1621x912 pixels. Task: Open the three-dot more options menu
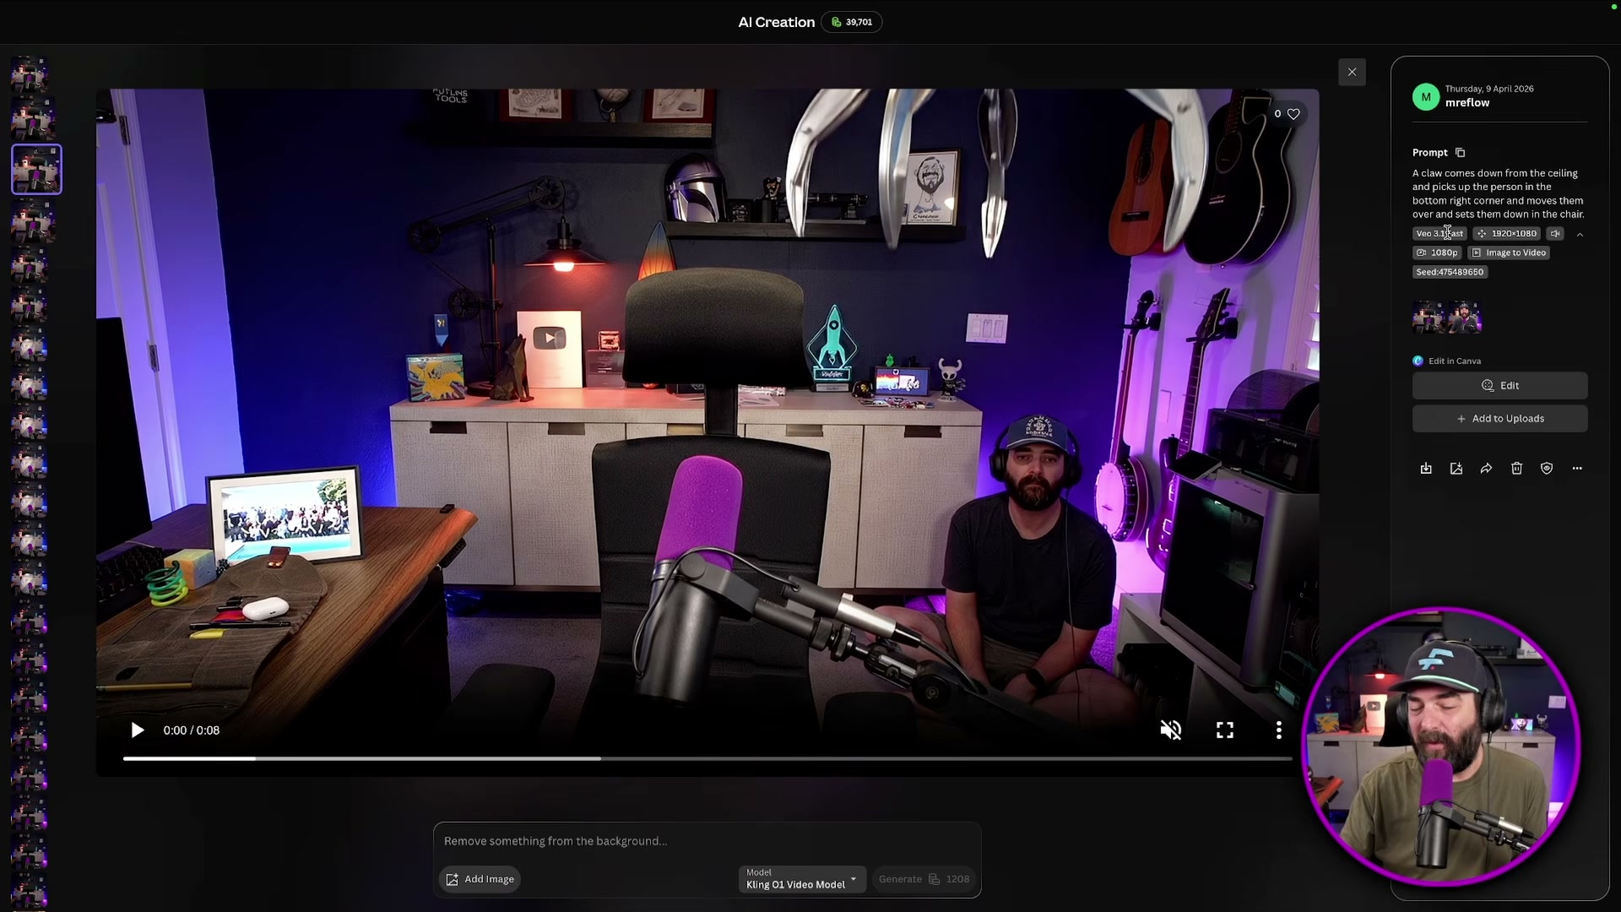[1578, 468]
